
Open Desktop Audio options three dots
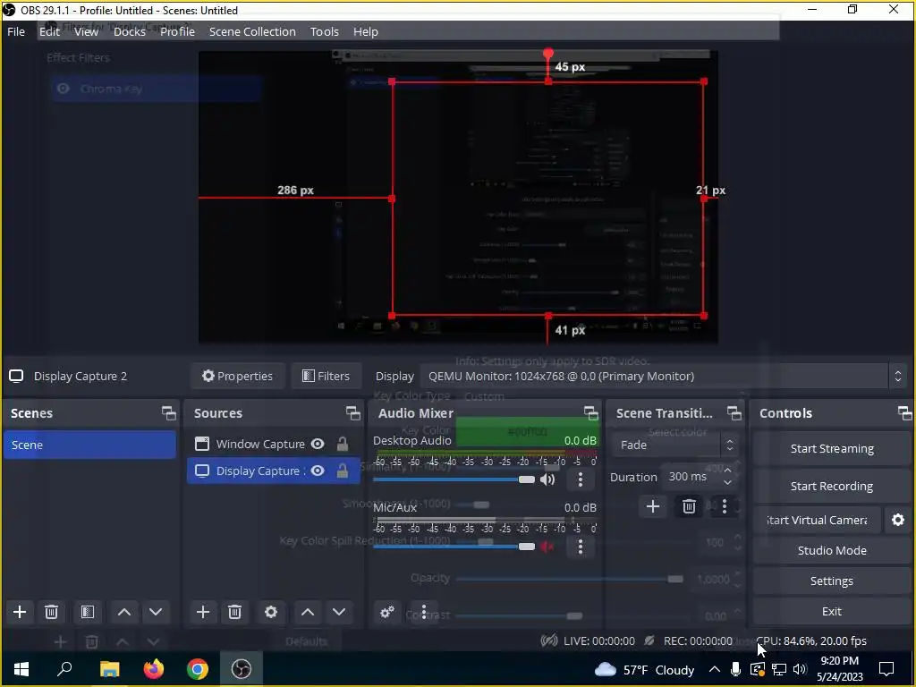580,479
